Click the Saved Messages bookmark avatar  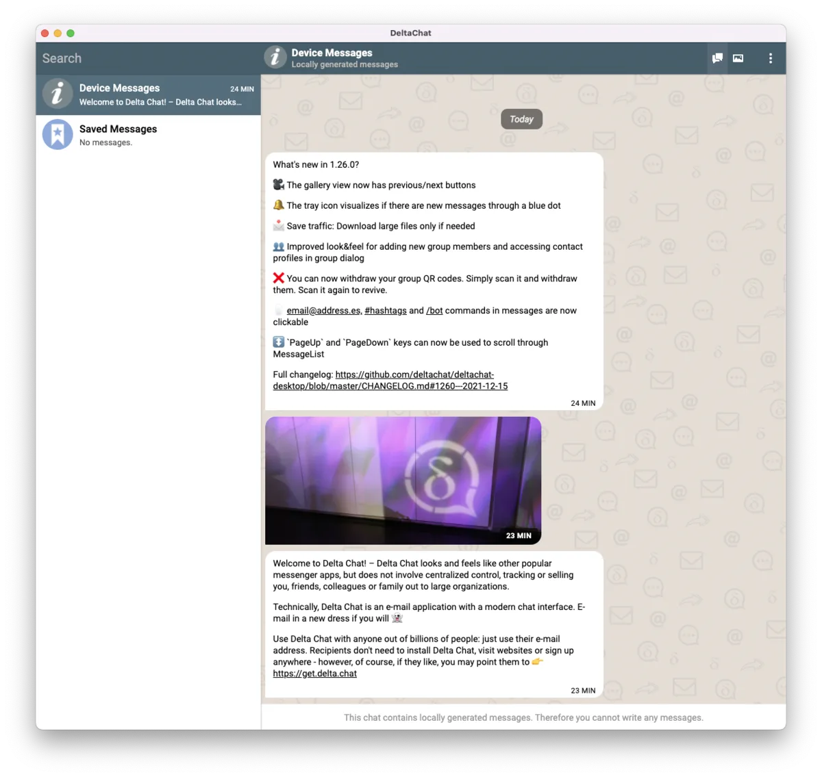(x=58, y=135)
